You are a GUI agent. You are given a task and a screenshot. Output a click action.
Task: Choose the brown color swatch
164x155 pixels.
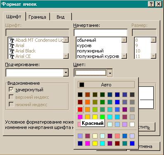tap(88, 95)
